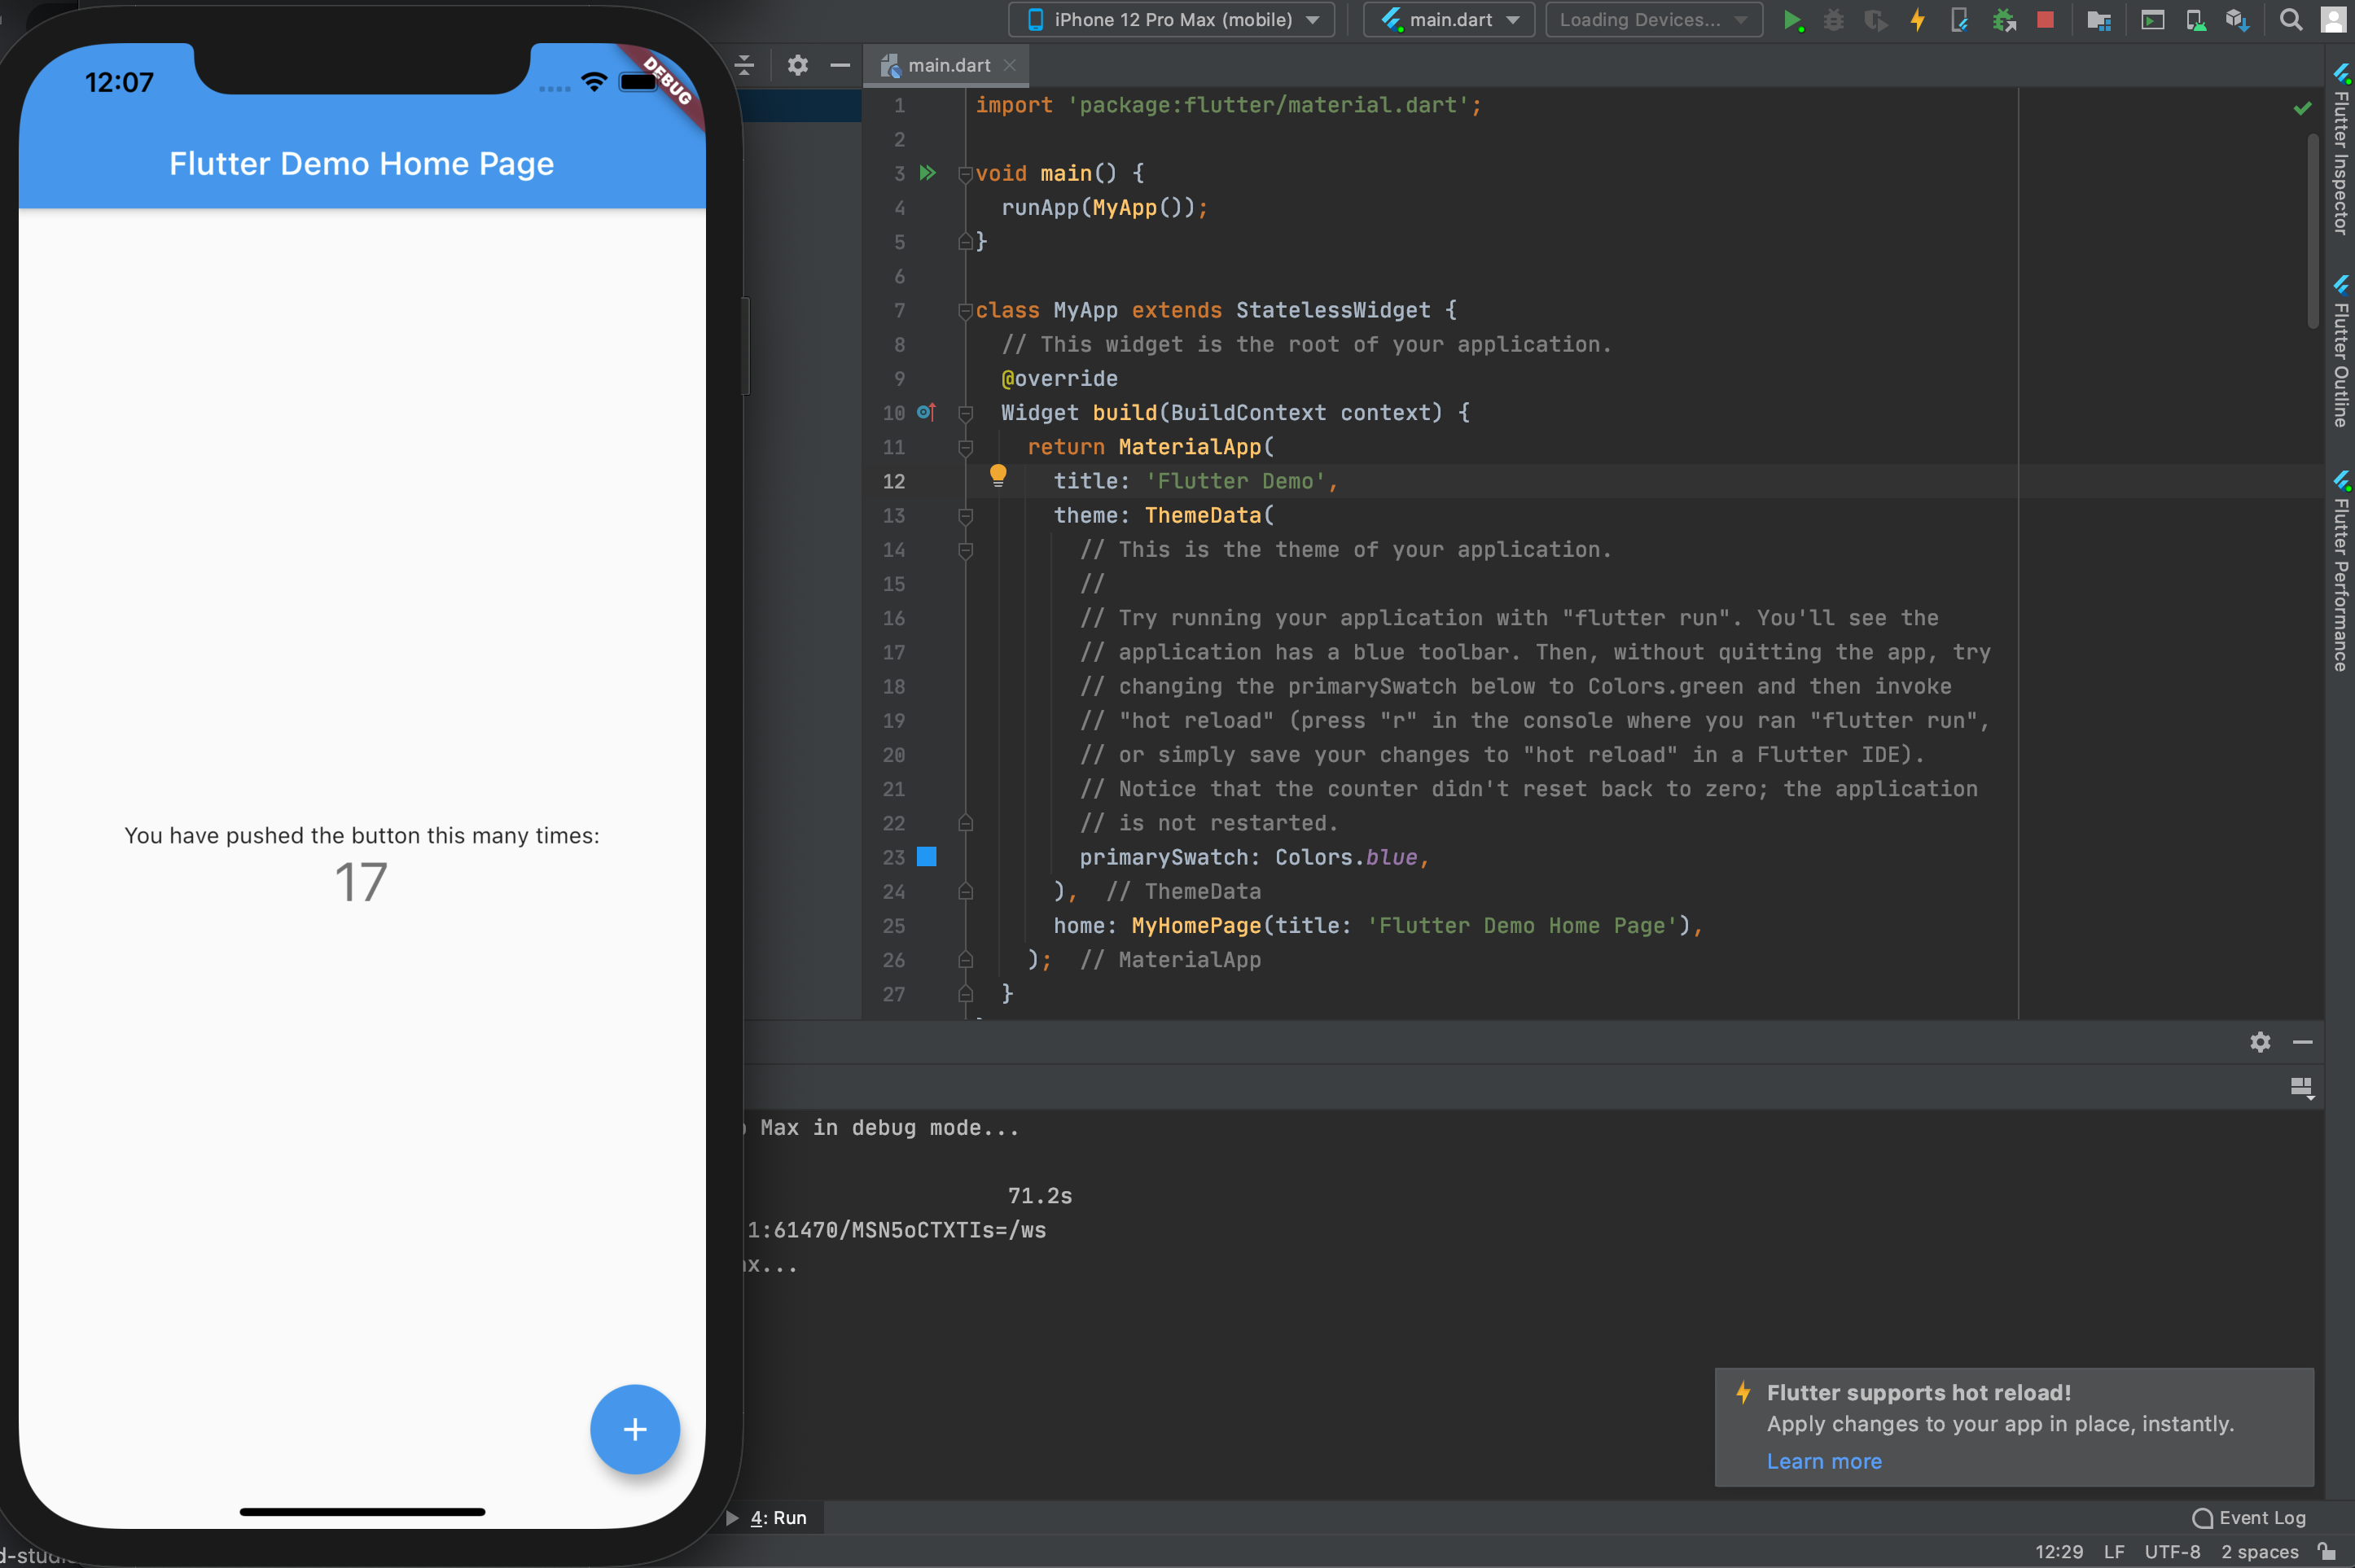2355x1568 pixels.
Task: Collapse the MyApp class fold marker
Action: 965,311
